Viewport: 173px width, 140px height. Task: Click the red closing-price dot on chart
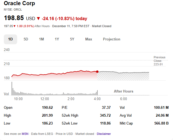coord(97,72)
